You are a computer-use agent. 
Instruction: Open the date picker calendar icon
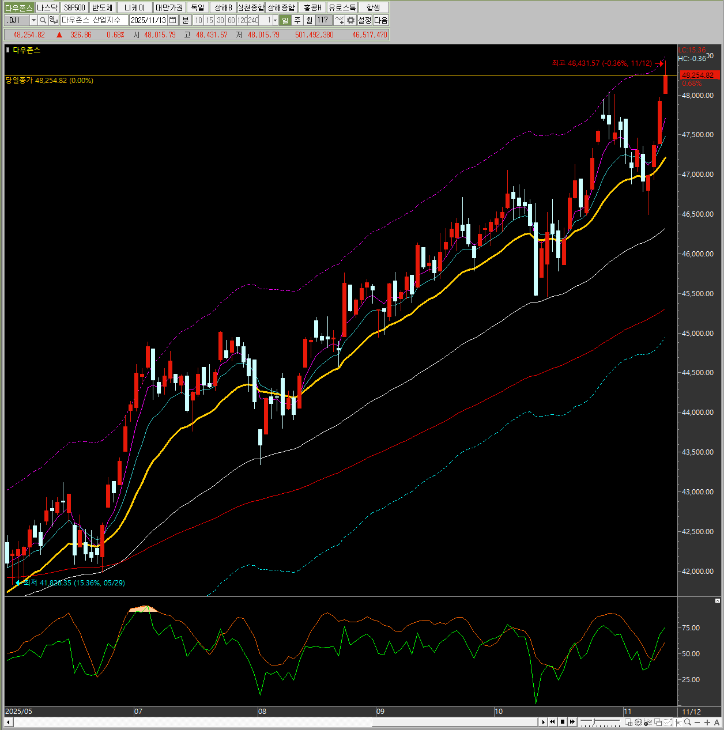tap(172, 20)
